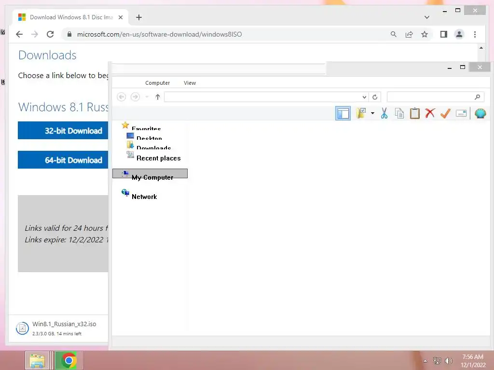This screenshot has width=494, height=370.
Task: Click the red X Delete icon
Action: click(x=430, y=113)
